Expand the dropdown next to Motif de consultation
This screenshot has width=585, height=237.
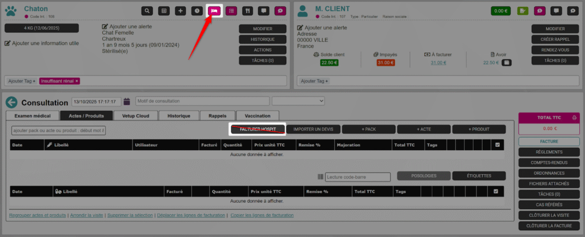pyautogui.click(x=298, y=102)
